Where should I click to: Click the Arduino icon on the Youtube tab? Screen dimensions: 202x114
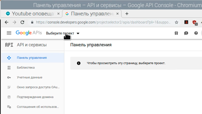click(x=8, y=13)
